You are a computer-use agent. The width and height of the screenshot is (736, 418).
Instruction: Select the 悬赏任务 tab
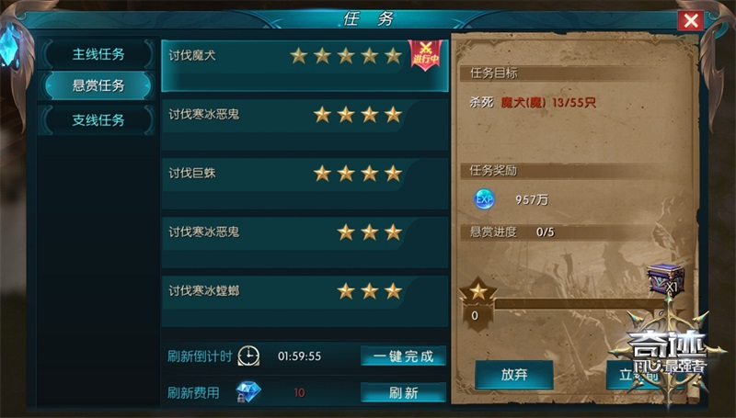click(98, 85)
